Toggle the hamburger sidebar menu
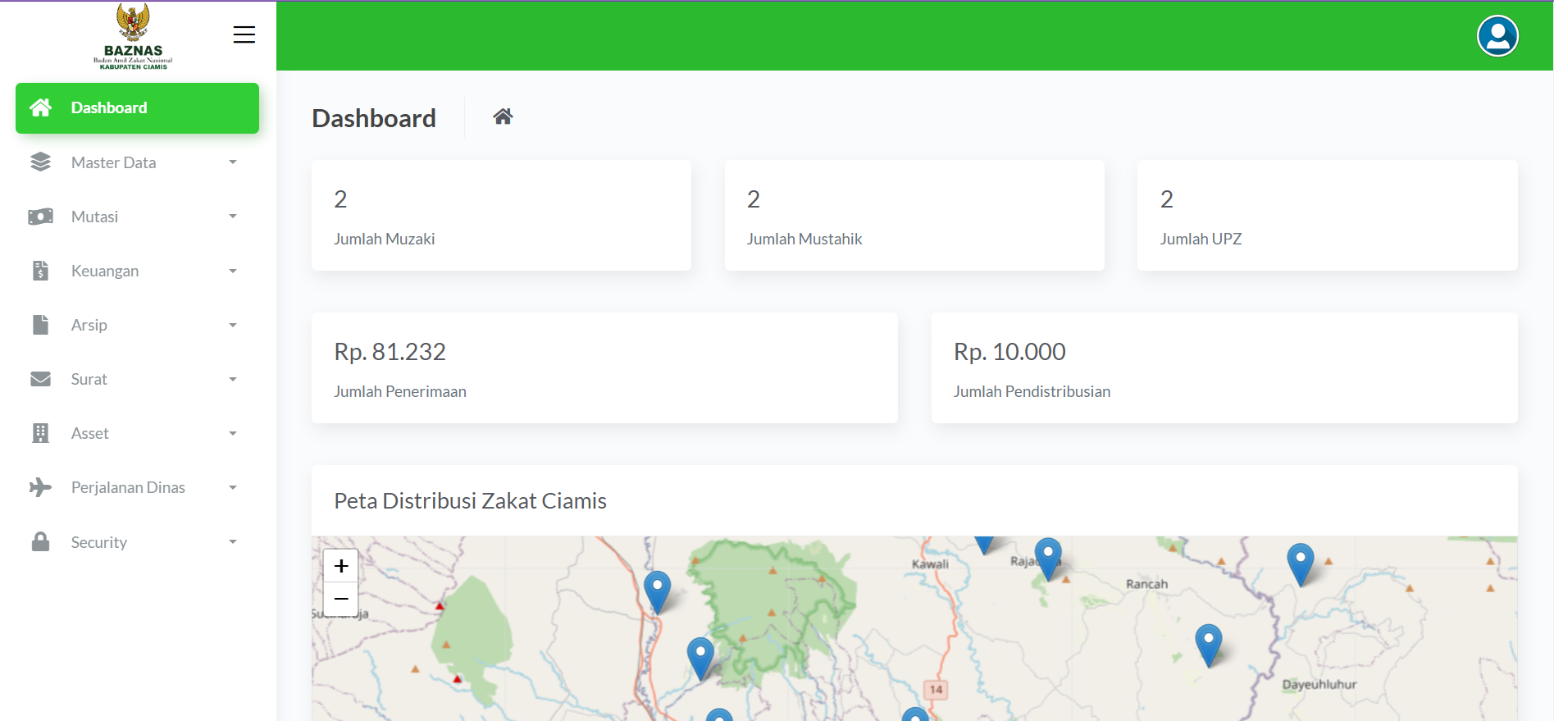1554x721 pixels. coord(244,34)
